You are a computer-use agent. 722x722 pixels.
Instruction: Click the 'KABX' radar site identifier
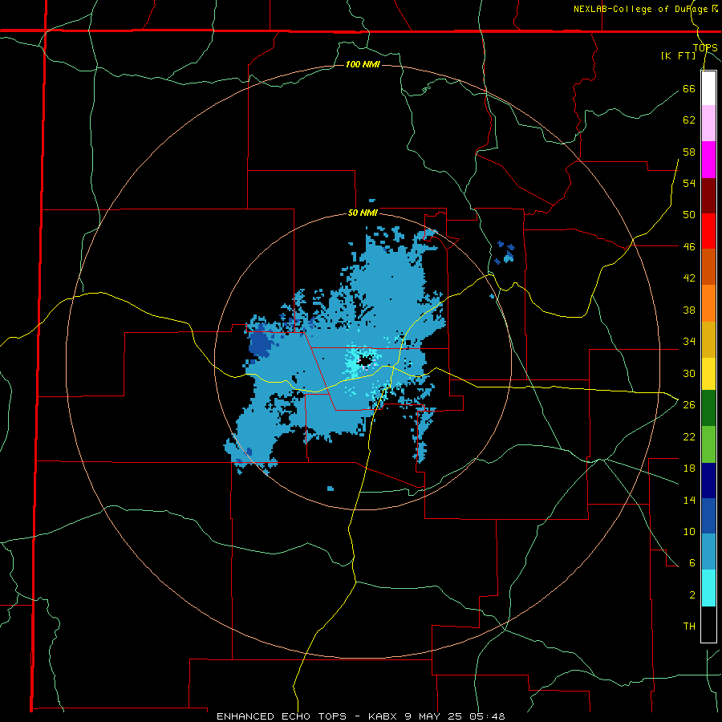point(383,716)
